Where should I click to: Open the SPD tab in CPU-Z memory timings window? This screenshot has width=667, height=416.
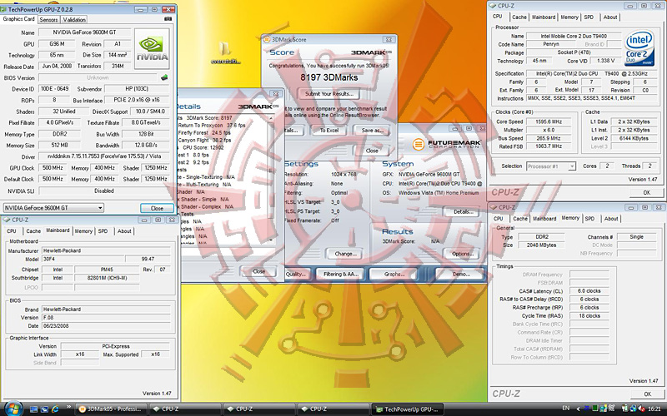tap(589, 219)
